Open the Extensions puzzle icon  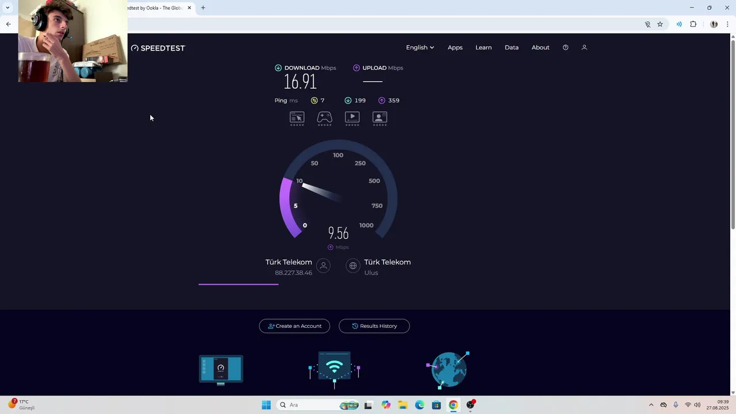click(693, 24)
